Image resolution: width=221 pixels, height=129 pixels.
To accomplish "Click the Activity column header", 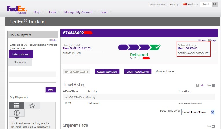I will click(92, 91).
